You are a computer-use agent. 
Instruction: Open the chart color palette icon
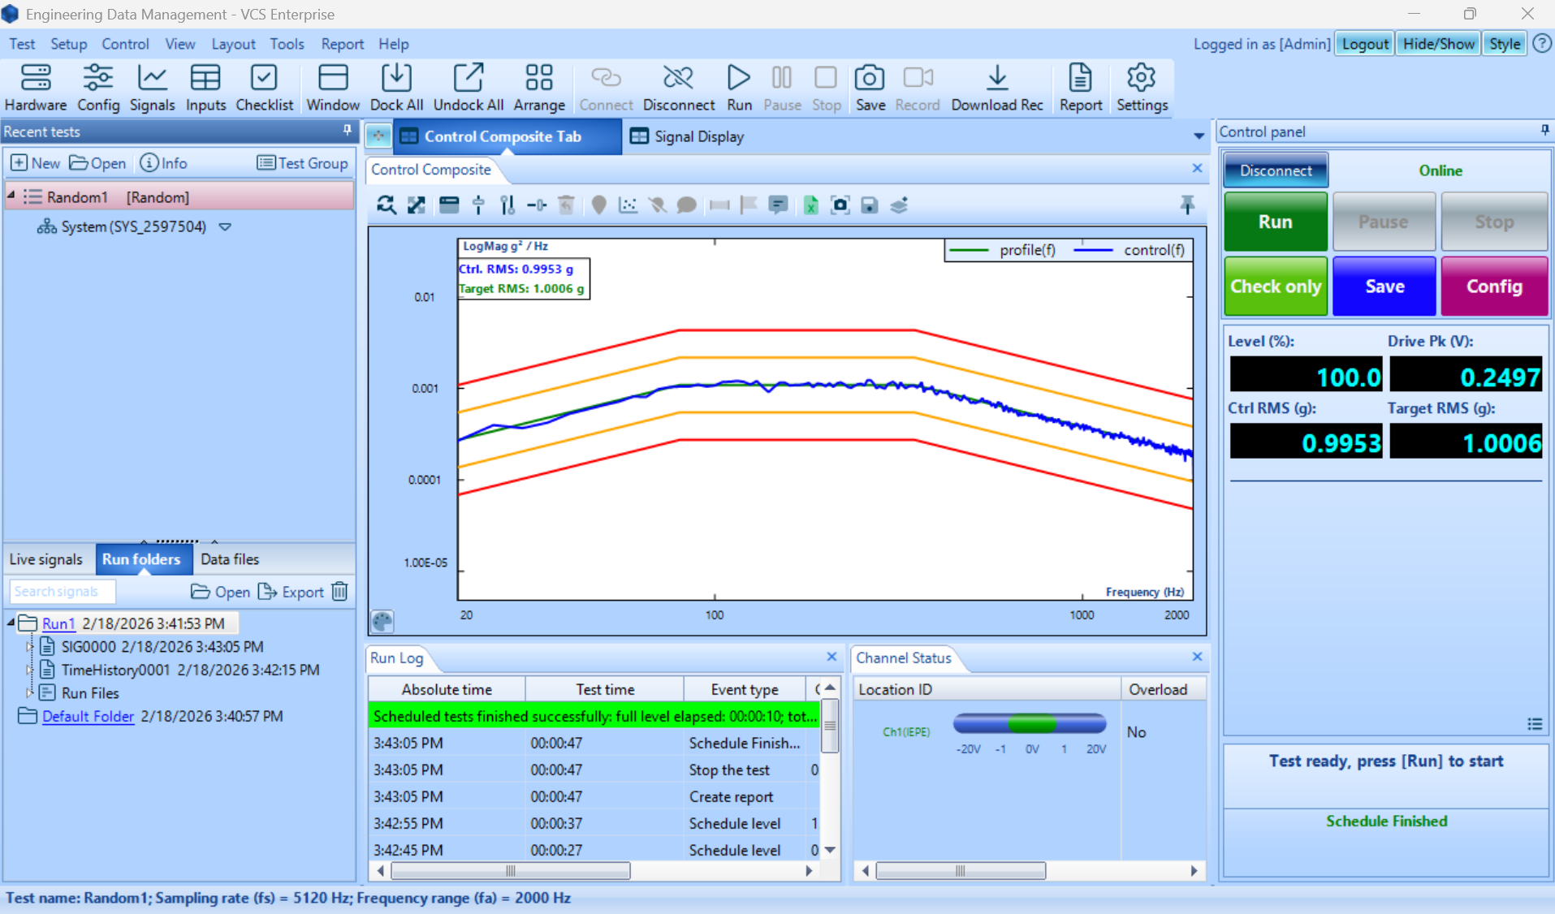coord(382,621)
